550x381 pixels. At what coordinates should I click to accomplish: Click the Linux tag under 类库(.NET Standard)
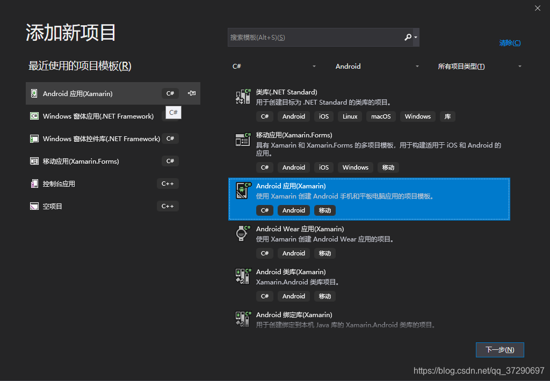tap(350, 116)
